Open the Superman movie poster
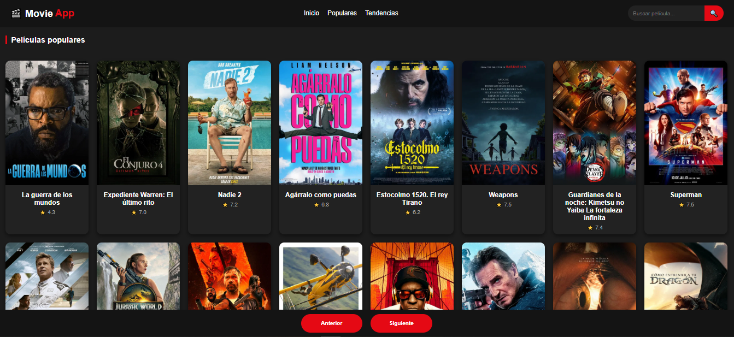Image resolution: width=734 pixels, height=337 pixels. pyautogui.click(x=686, y=123)
